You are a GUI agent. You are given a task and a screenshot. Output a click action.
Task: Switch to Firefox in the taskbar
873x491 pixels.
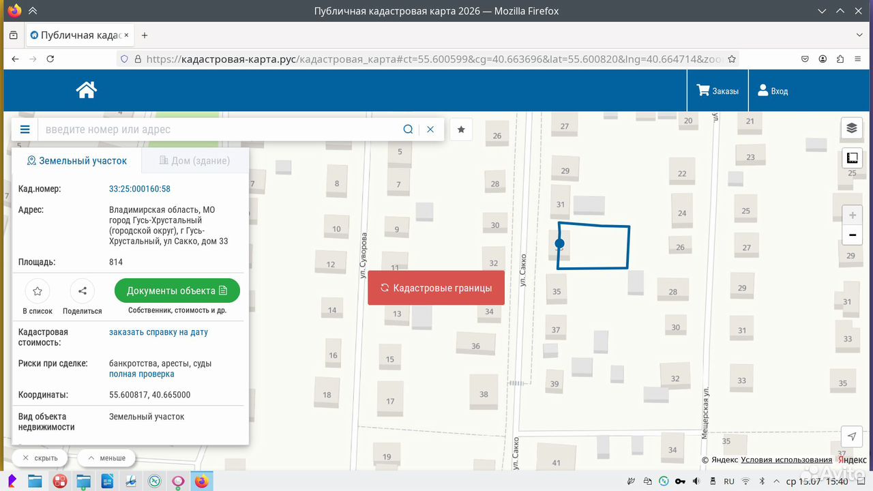click(x=201, y=481)
